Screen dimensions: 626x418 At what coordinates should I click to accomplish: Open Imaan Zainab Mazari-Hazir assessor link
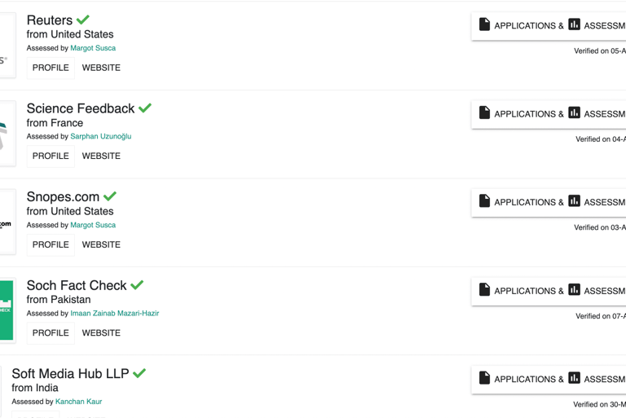(x=115, y=314)
